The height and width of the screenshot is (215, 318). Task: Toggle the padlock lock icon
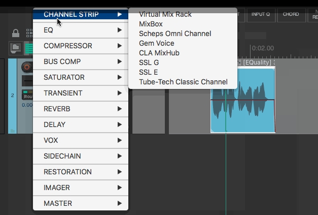click(16, 34)
